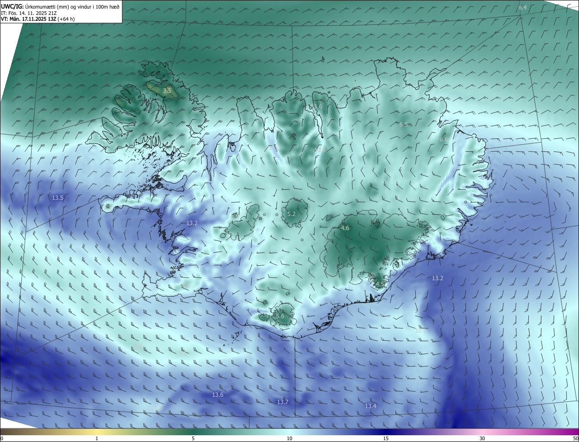Click the 13.2 label off the southeast coast
Image resolution: width=579 pixels, height=442 pixels.
coord(437,278)
